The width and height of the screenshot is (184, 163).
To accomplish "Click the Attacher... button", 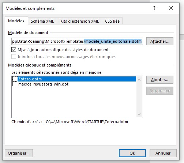I will click(160, 41).
